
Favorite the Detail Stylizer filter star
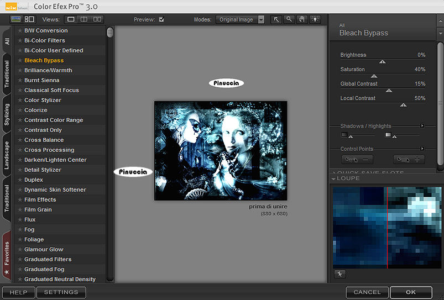[20, 170]
